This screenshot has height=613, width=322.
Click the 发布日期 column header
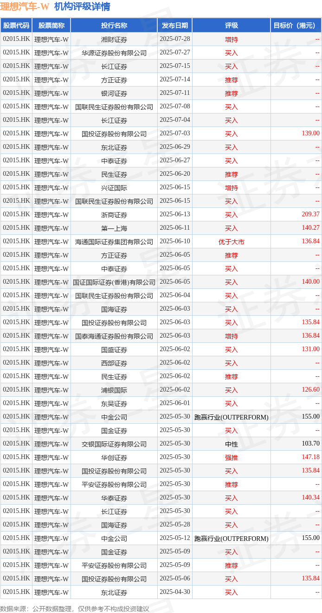[175, 26]
